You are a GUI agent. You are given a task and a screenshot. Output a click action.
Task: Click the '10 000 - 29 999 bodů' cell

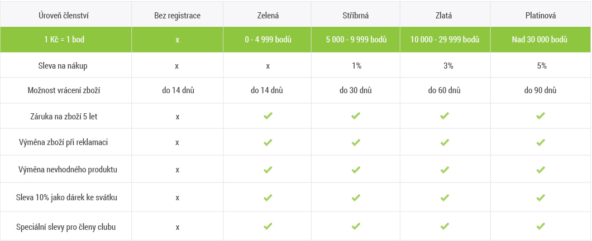coord(445,40)
